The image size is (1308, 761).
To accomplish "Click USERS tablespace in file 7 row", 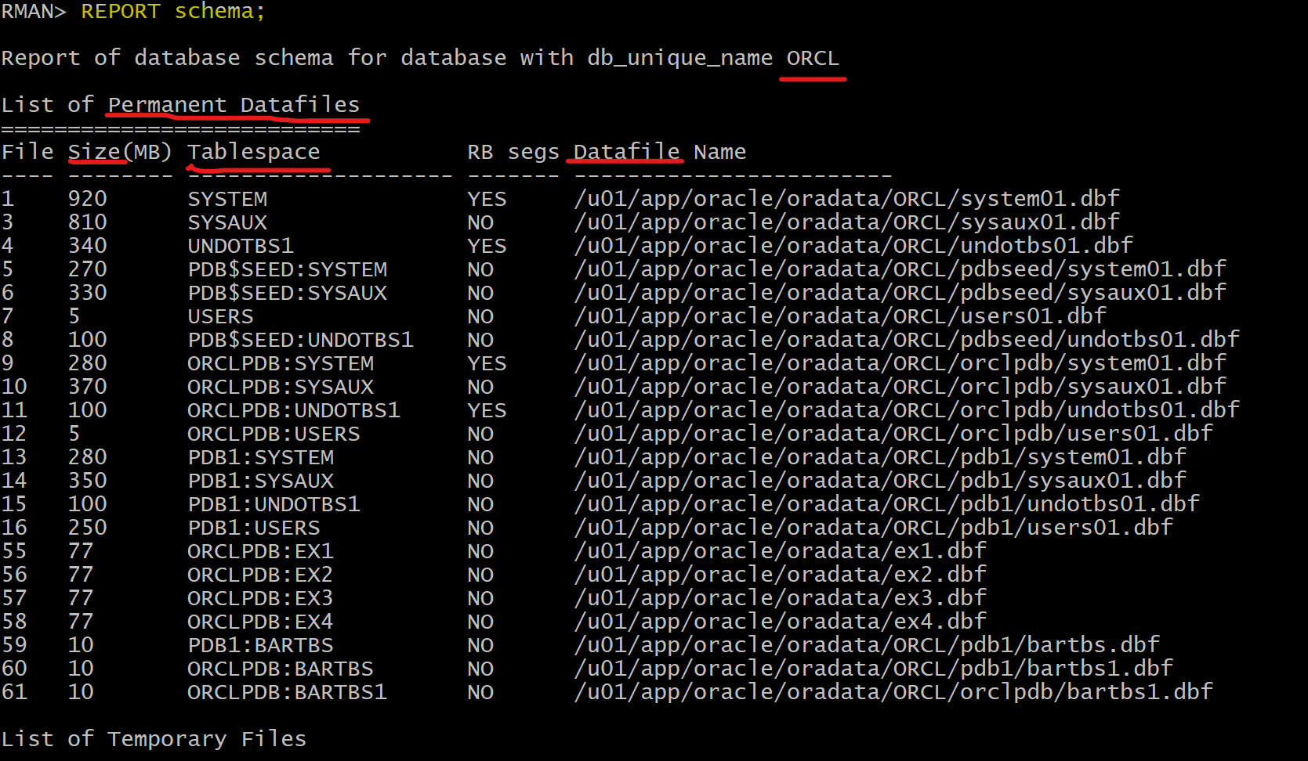I will (x=220, y=316).
